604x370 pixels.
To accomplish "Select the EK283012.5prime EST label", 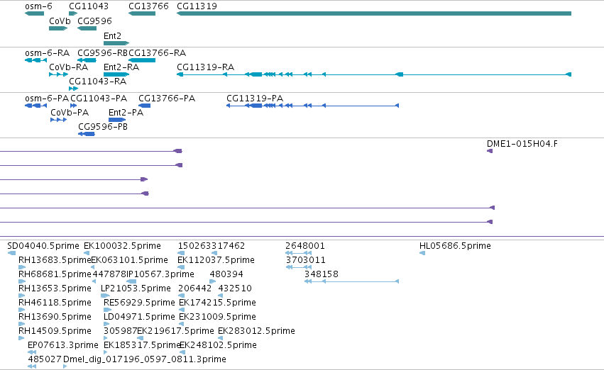I will (x=256, y=331).
